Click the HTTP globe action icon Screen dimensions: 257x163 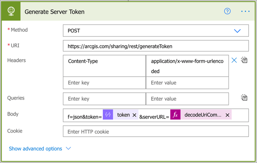(x=11, y=11)
